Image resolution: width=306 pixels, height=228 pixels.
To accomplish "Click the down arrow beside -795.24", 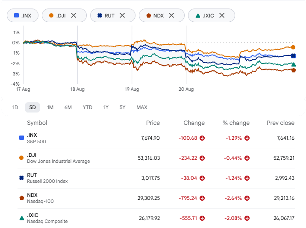I will pos(202,198).
